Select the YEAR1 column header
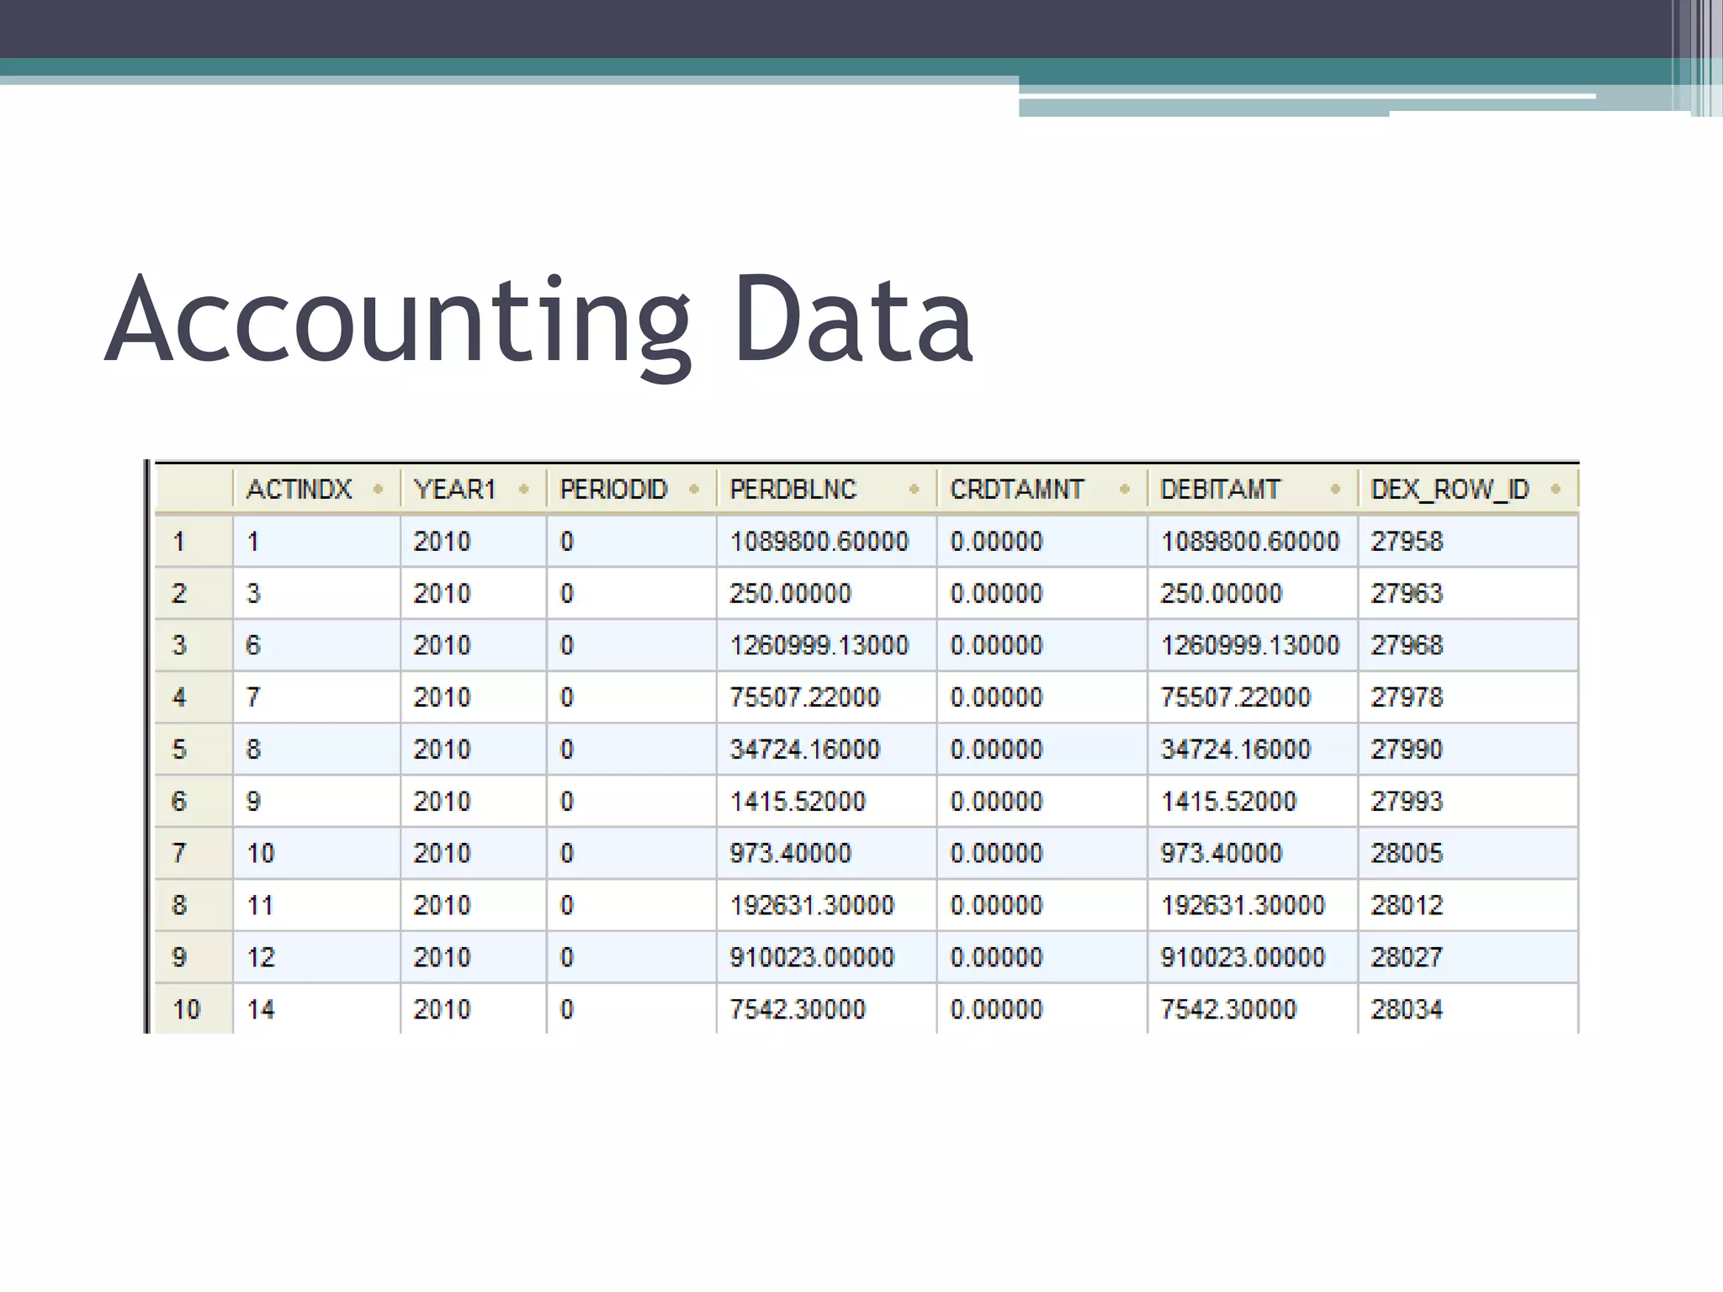The width and height of the screenshot is (1723, 1292). pyautogui.click(x=474, y=489)
